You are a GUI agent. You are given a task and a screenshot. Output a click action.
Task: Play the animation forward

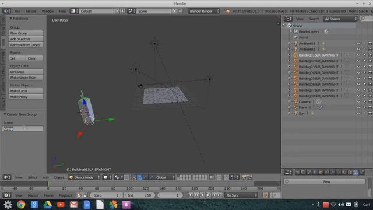(x=208, y=195)
